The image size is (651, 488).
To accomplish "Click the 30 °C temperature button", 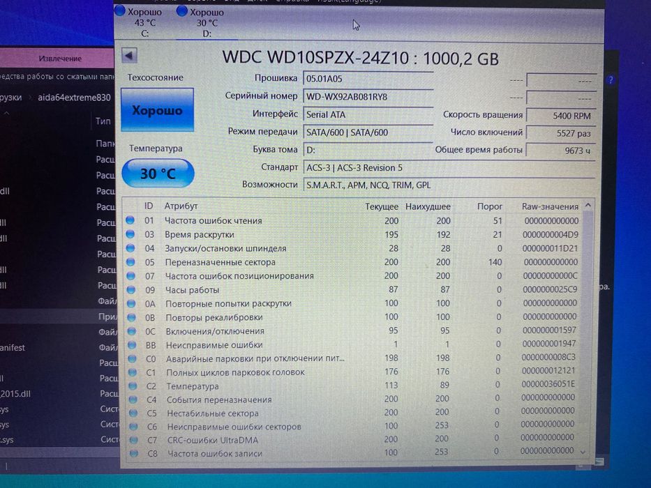I will tap(158, 173).
